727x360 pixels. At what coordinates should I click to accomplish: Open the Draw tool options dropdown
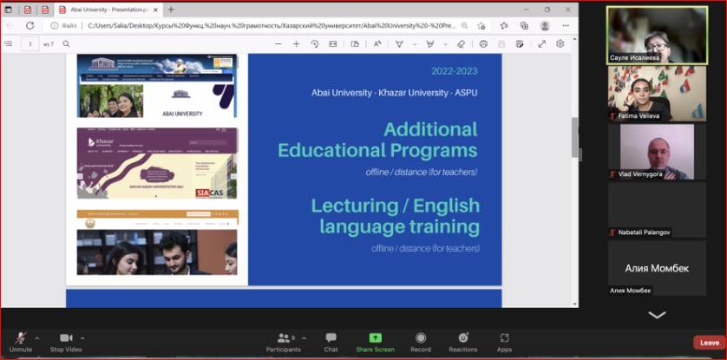coord(414,44)
